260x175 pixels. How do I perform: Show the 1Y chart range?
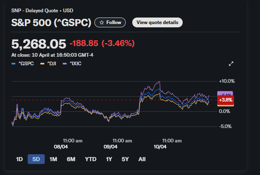109,159
